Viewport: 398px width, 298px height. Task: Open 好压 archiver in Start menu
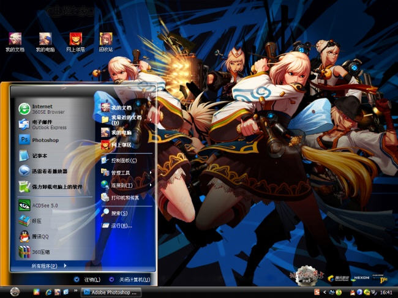[54, 221]
